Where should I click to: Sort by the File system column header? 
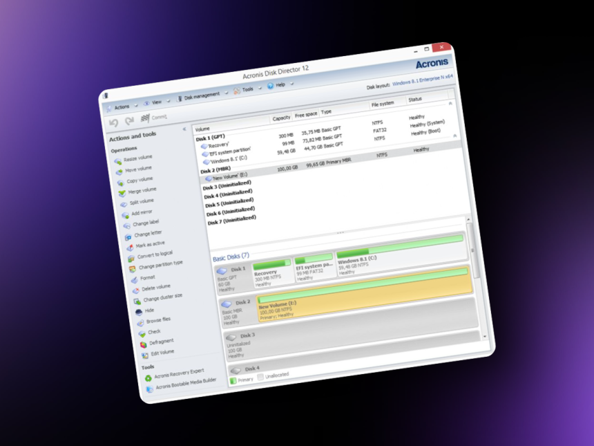tap(383, 104)
